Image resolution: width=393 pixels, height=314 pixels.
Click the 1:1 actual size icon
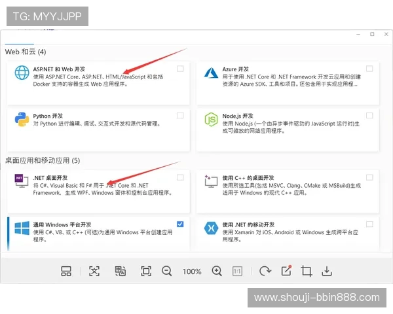coord(237,271)
